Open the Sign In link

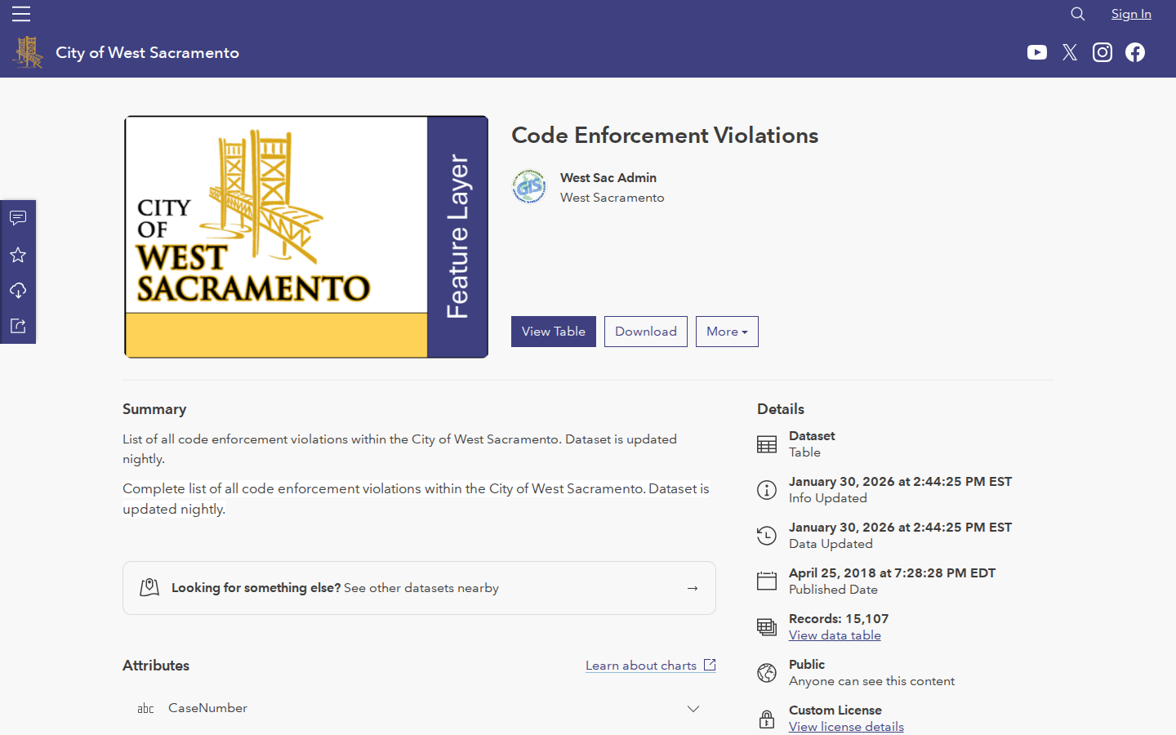tap(1131, 14)
